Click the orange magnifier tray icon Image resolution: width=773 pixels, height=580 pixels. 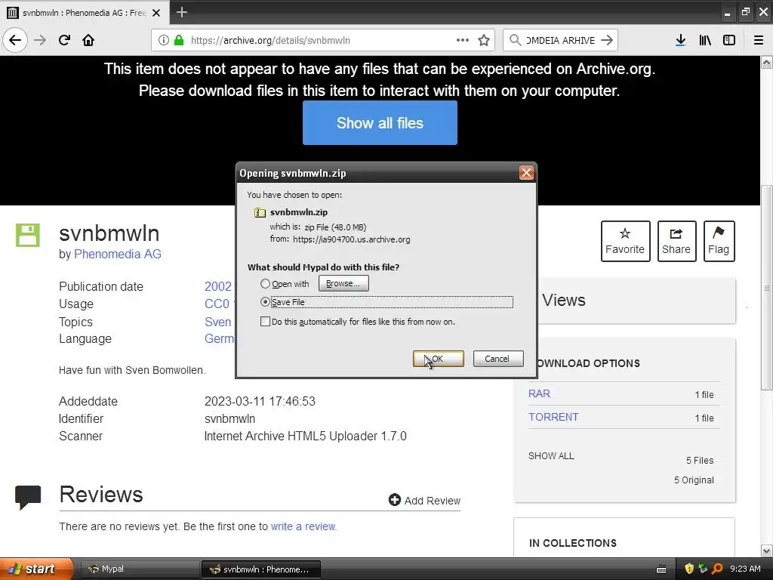pyautogui.click(x=717, y=569)
